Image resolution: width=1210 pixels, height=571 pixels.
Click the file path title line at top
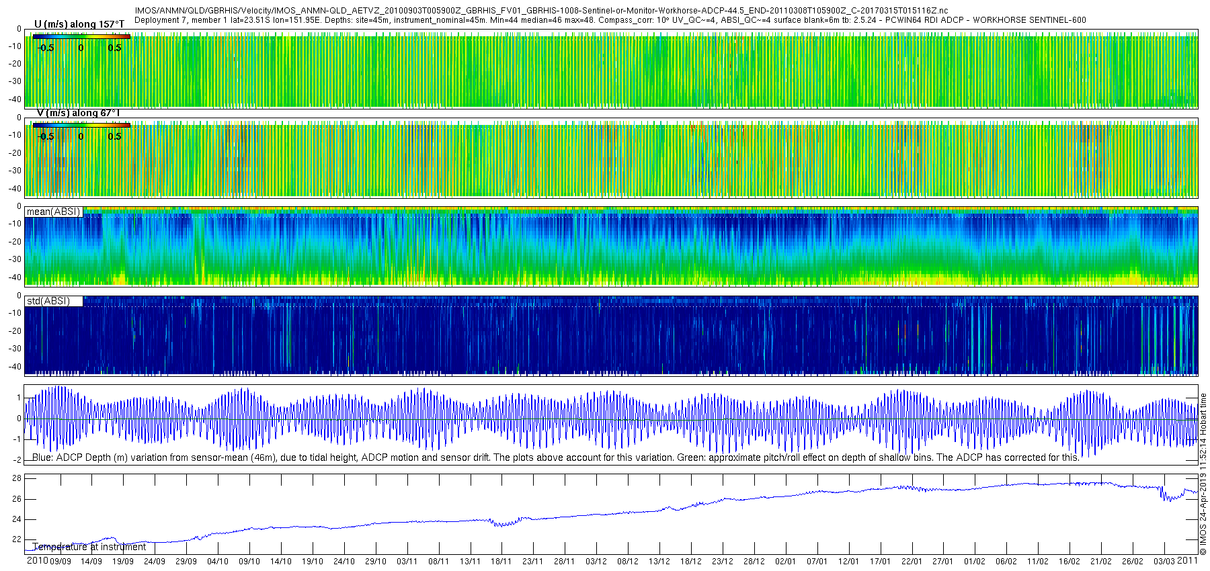pyautogui.click(x=541, y=11)
